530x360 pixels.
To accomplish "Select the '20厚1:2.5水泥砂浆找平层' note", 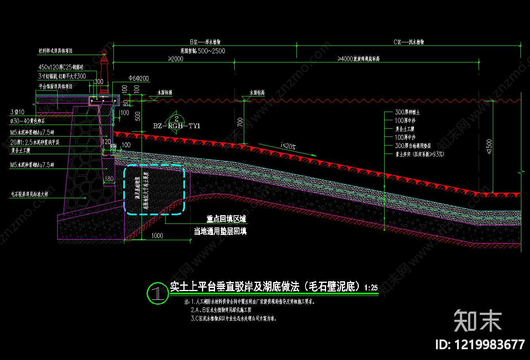I will 35,142.
